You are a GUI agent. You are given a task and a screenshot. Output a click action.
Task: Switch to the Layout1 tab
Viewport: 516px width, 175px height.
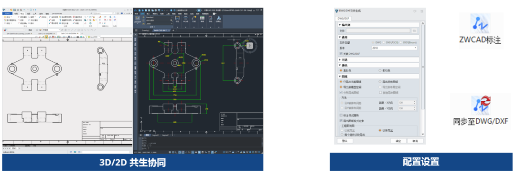[x=155, y=135]
